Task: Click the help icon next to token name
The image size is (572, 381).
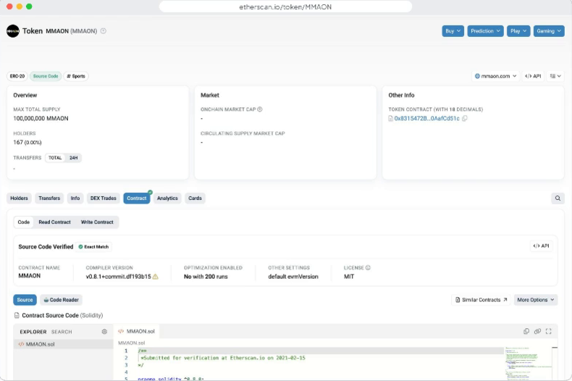Action: [104, 31]
